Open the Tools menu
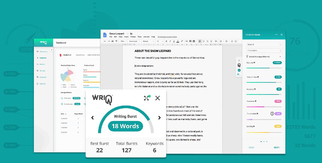 click(140, 37)
